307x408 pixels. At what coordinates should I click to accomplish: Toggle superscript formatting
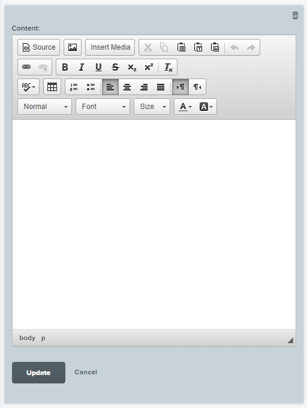(149, 67)
